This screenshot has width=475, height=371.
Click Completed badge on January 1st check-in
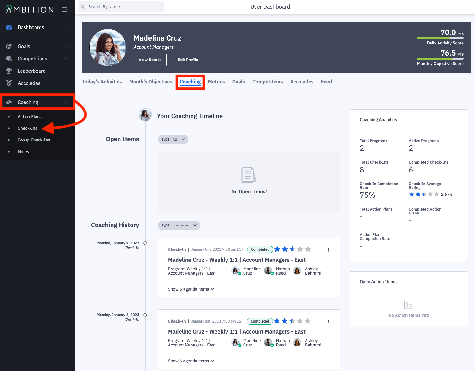click(x=260, y=321)
